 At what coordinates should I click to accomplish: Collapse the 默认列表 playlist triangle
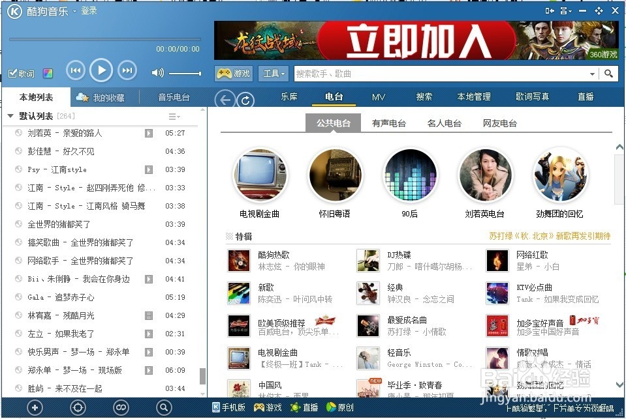[x=11, y=116]
